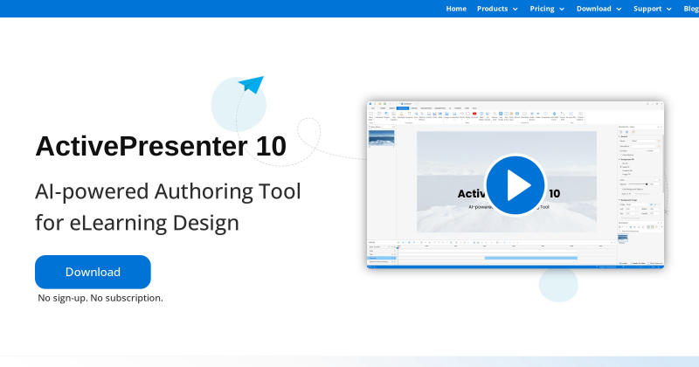Click the blue Download button
The width and height of the screenshot is (699, 367).
pos(93,272)
